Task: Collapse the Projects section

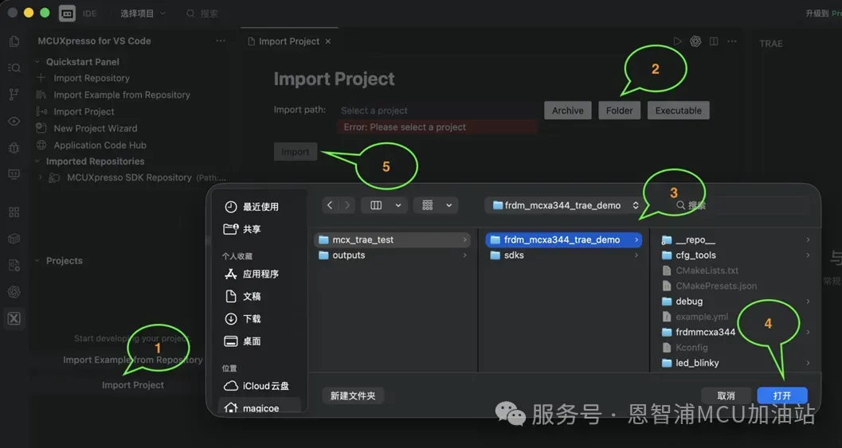Action: pyautogui.click(x=37, y=261)
